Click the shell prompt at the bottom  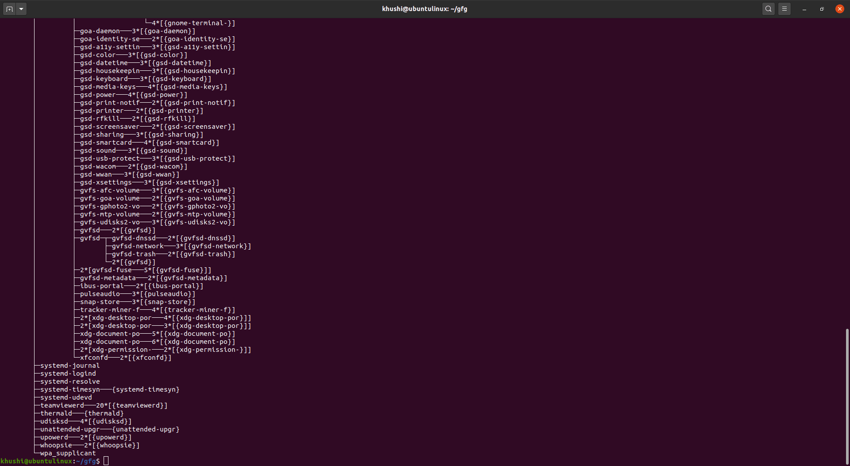point(49,461)
